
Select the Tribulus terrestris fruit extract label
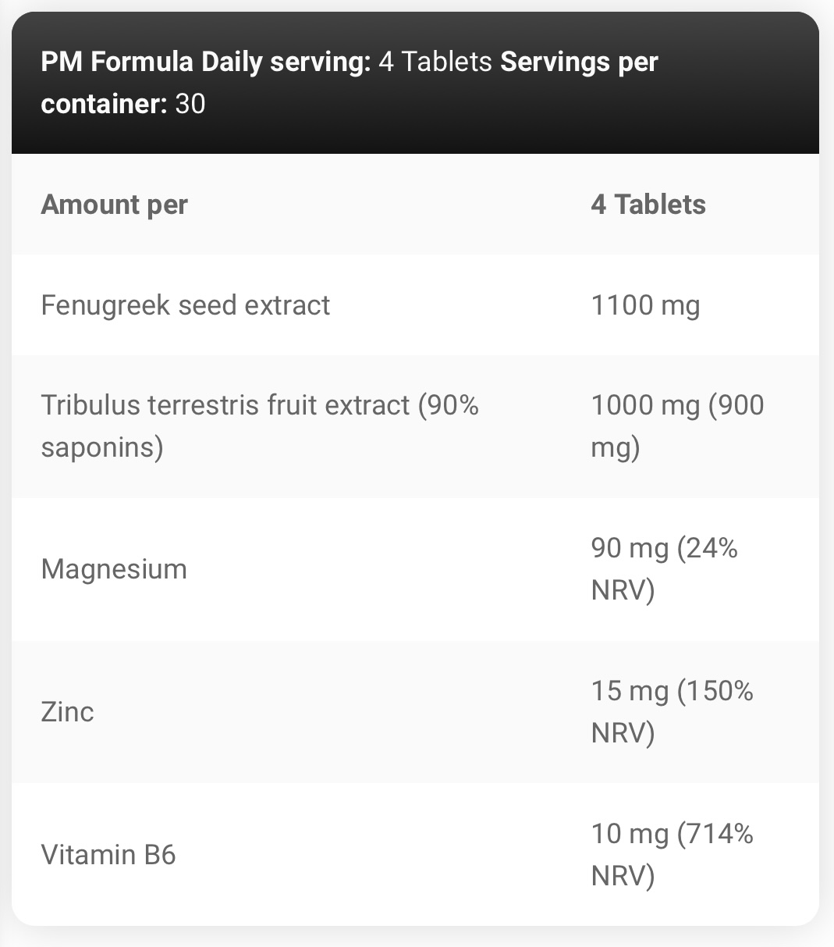point(260,426)
